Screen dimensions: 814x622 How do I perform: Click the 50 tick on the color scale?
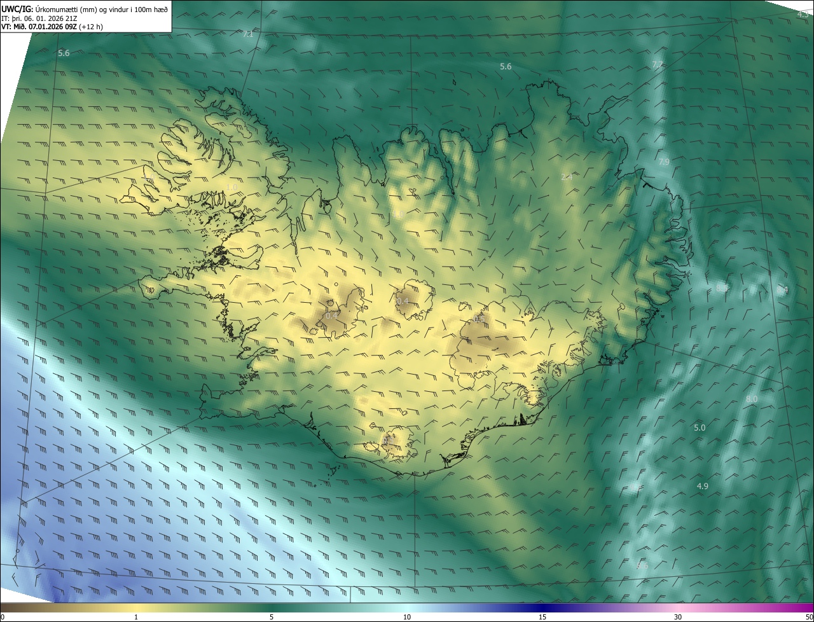[809, 617]
